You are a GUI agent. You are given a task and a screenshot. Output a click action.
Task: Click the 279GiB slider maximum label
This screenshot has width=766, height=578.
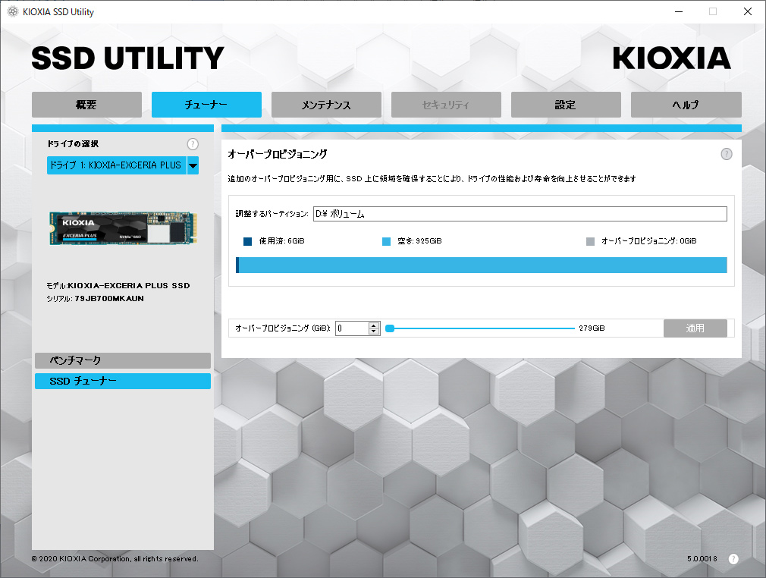tap(592, 328)
